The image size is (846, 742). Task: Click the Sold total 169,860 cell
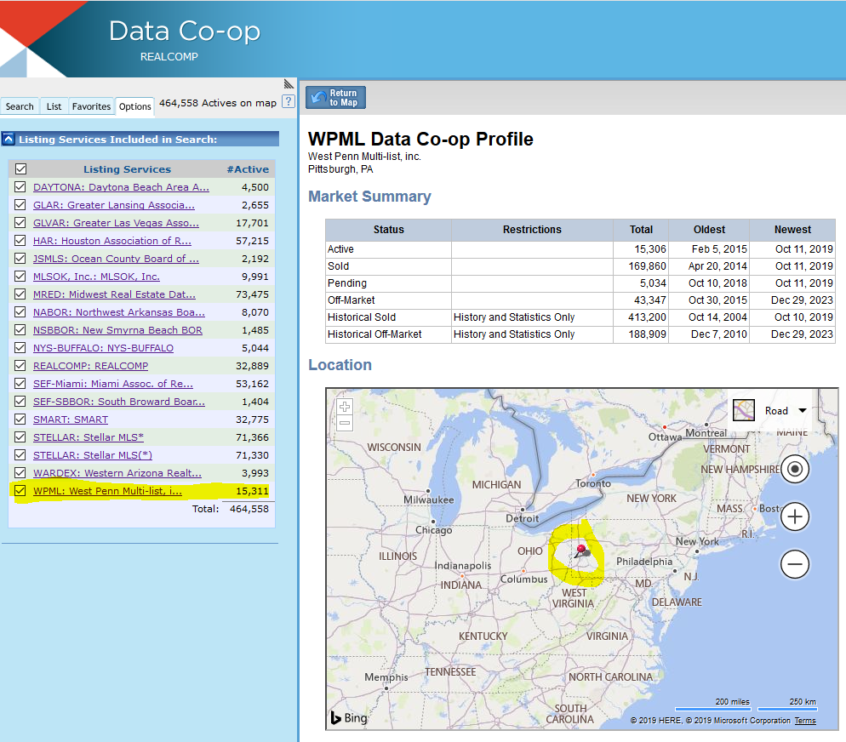[x=641, y=265]
